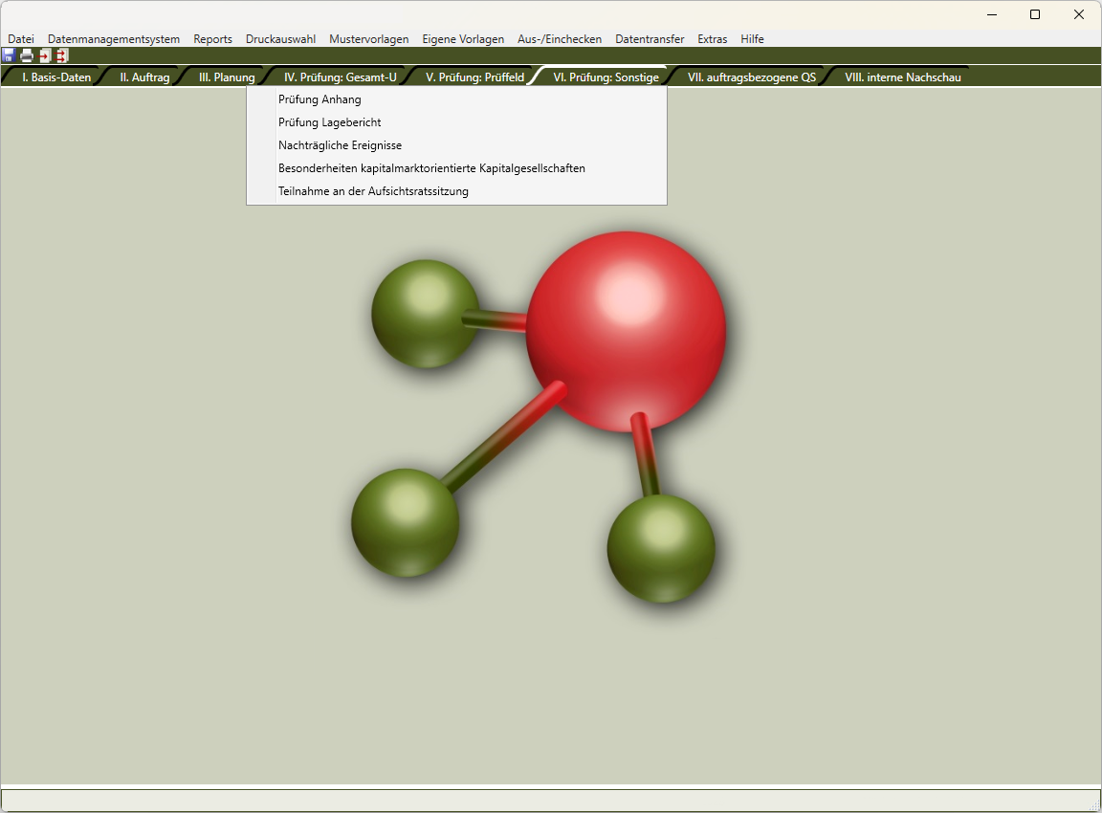Open the Druckauswahl menu
Image resolution: width=1102 pixels, height=813 pixels.
[x=280, y=39]
